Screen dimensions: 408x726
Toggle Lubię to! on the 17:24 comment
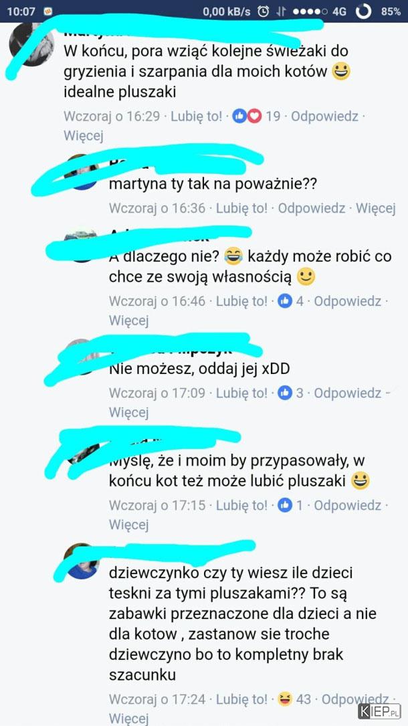[x=241, y=699]
